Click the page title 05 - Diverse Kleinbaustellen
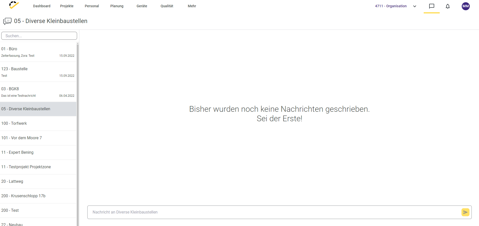479x226 pixels. coord(51,21)
